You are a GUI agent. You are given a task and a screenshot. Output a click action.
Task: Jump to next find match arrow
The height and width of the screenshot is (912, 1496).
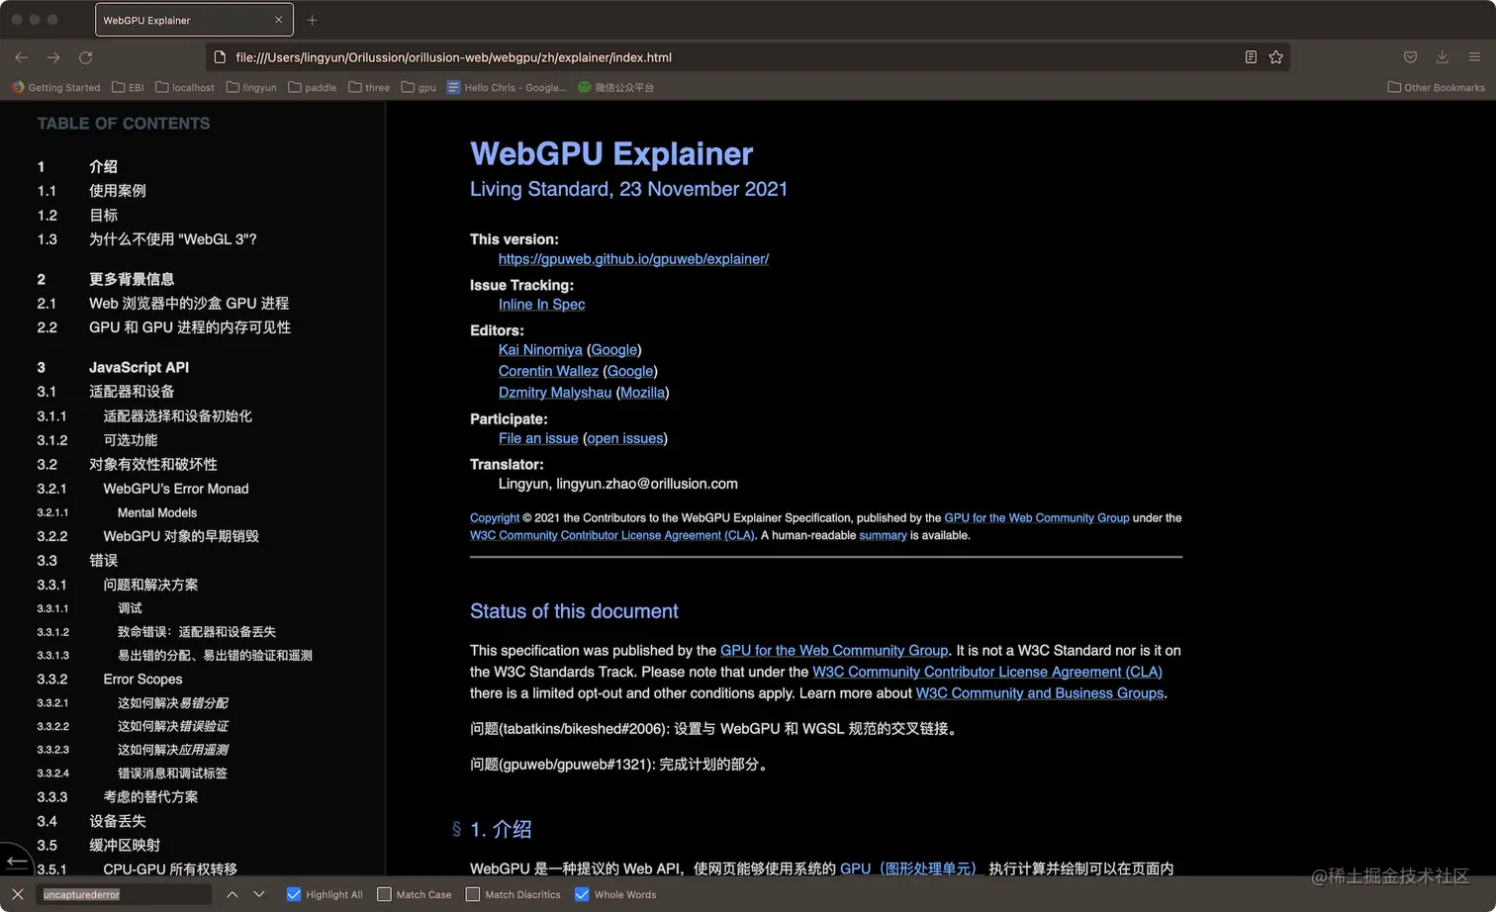point(259,894)
